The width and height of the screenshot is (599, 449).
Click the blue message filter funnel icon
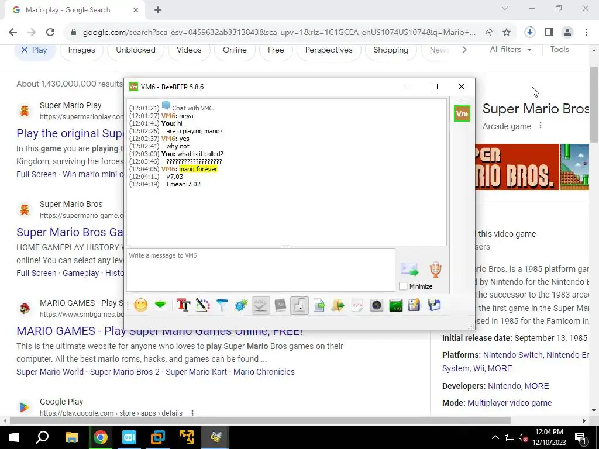click(x=222, y=305)
